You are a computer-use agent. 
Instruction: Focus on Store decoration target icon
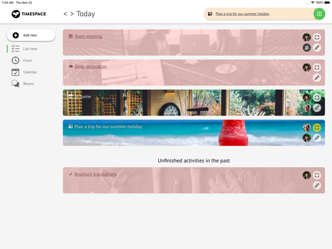point(317,67)
